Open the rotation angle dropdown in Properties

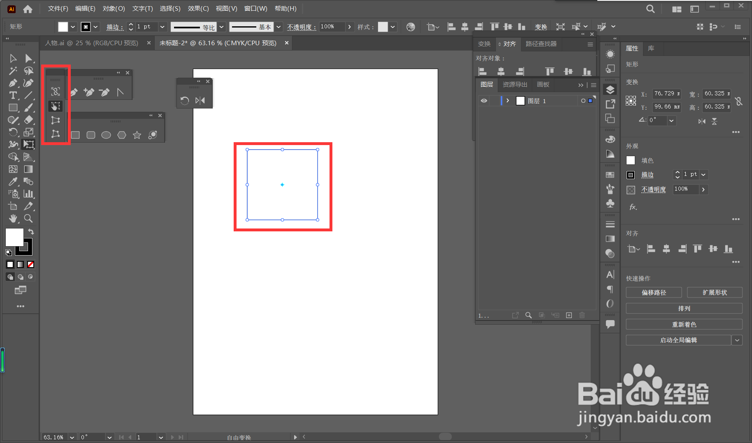click(x=671, y=120)
